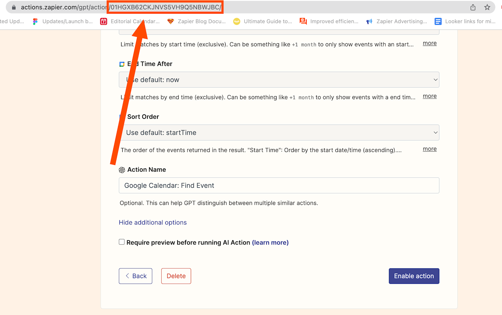Click the End Time After label text

click(x=150, y=64)
